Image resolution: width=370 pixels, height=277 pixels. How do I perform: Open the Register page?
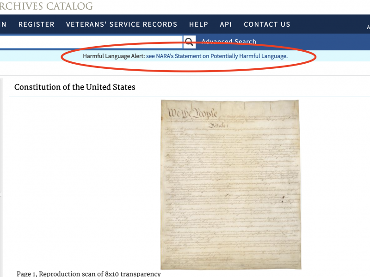(x=37, y=24)
